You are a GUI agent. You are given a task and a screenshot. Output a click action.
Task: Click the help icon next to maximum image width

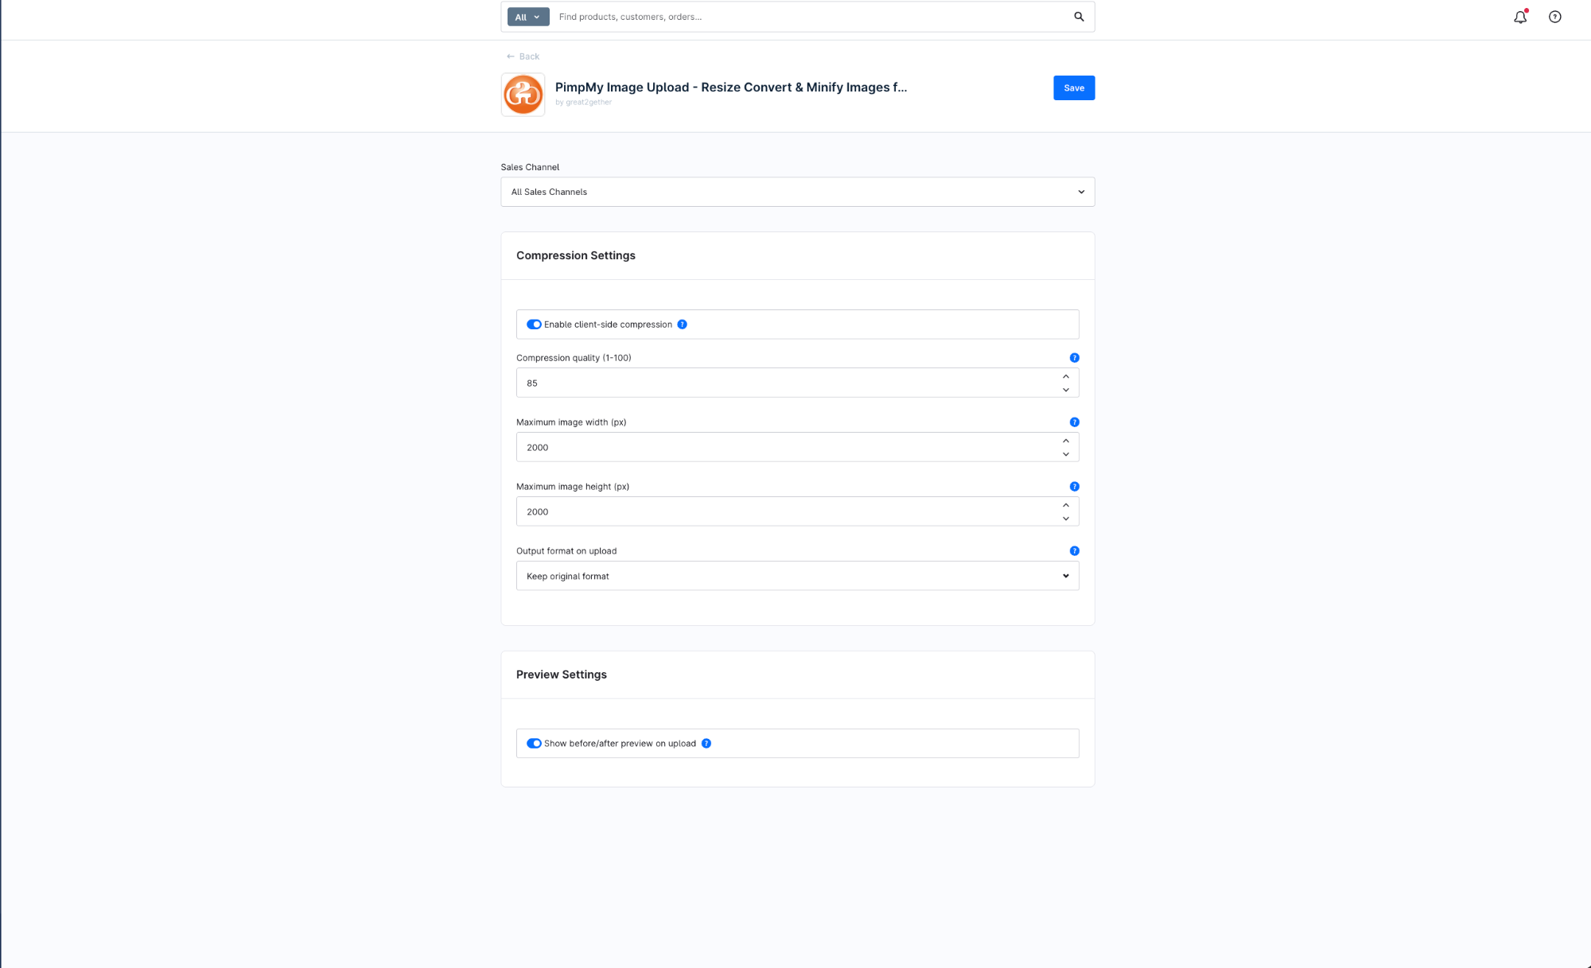[1074, 422]
